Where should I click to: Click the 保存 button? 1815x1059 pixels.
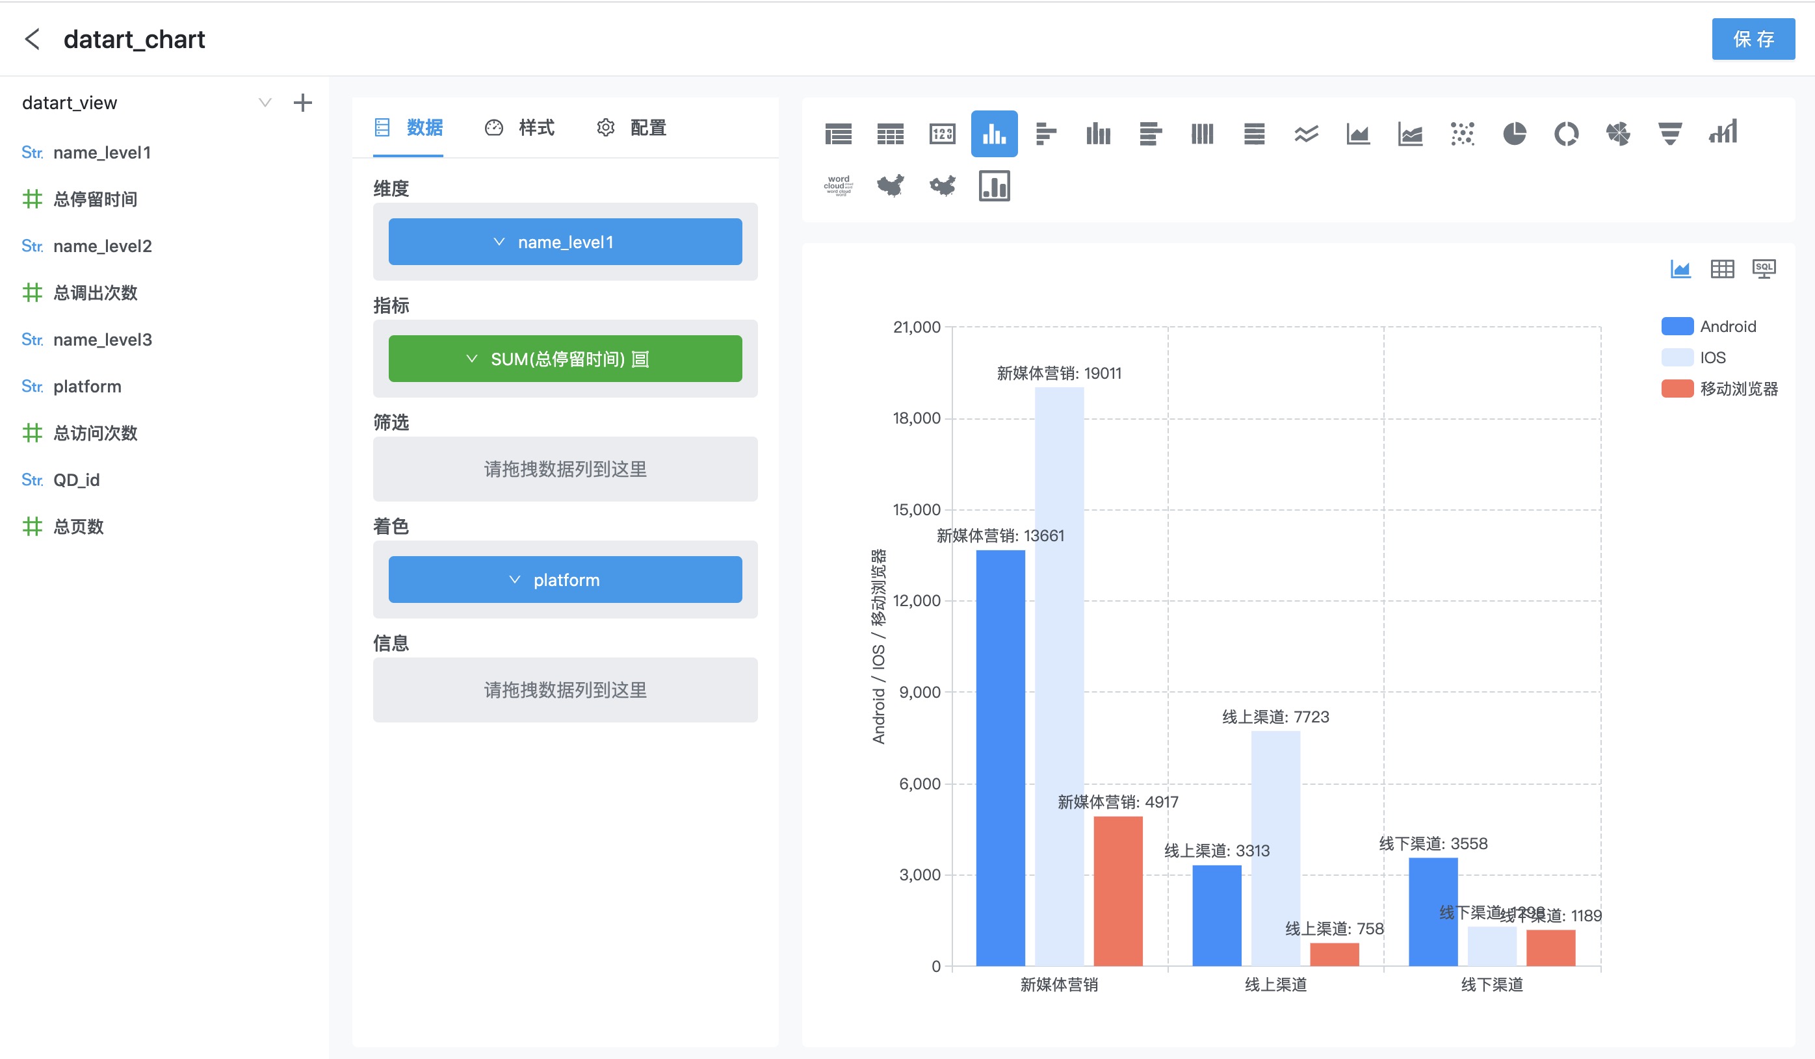point(1753,39)
